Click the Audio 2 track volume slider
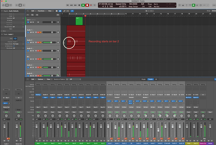This screenshot has width=216, height=145. click(49, 42)
